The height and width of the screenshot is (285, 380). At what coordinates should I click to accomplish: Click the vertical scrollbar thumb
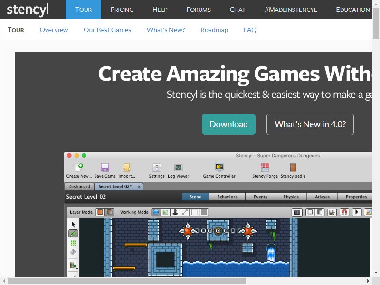(x=376, y=23)
